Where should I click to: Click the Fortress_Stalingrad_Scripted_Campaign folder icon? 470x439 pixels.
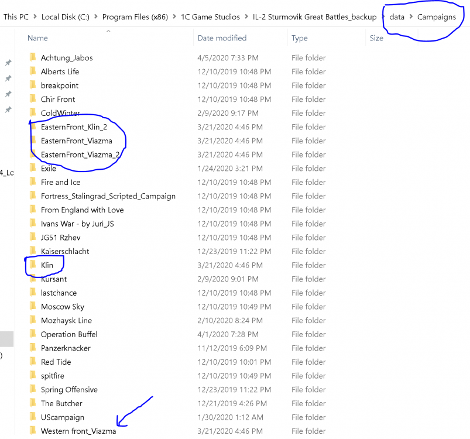(x=33, y=196)
